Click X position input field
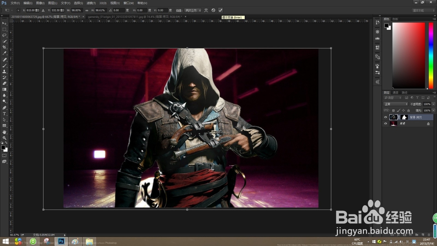 tap(33, 10)
